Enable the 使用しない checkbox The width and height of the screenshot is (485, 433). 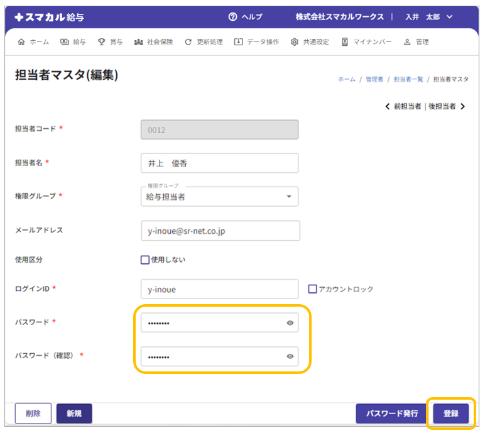coord(145,260)
